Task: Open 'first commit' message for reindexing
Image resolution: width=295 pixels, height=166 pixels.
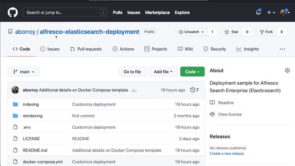Action: [x=83, y=116]
